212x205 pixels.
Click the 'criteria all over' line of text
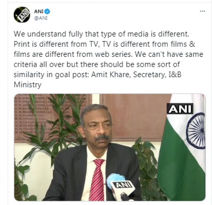[97, 64]
